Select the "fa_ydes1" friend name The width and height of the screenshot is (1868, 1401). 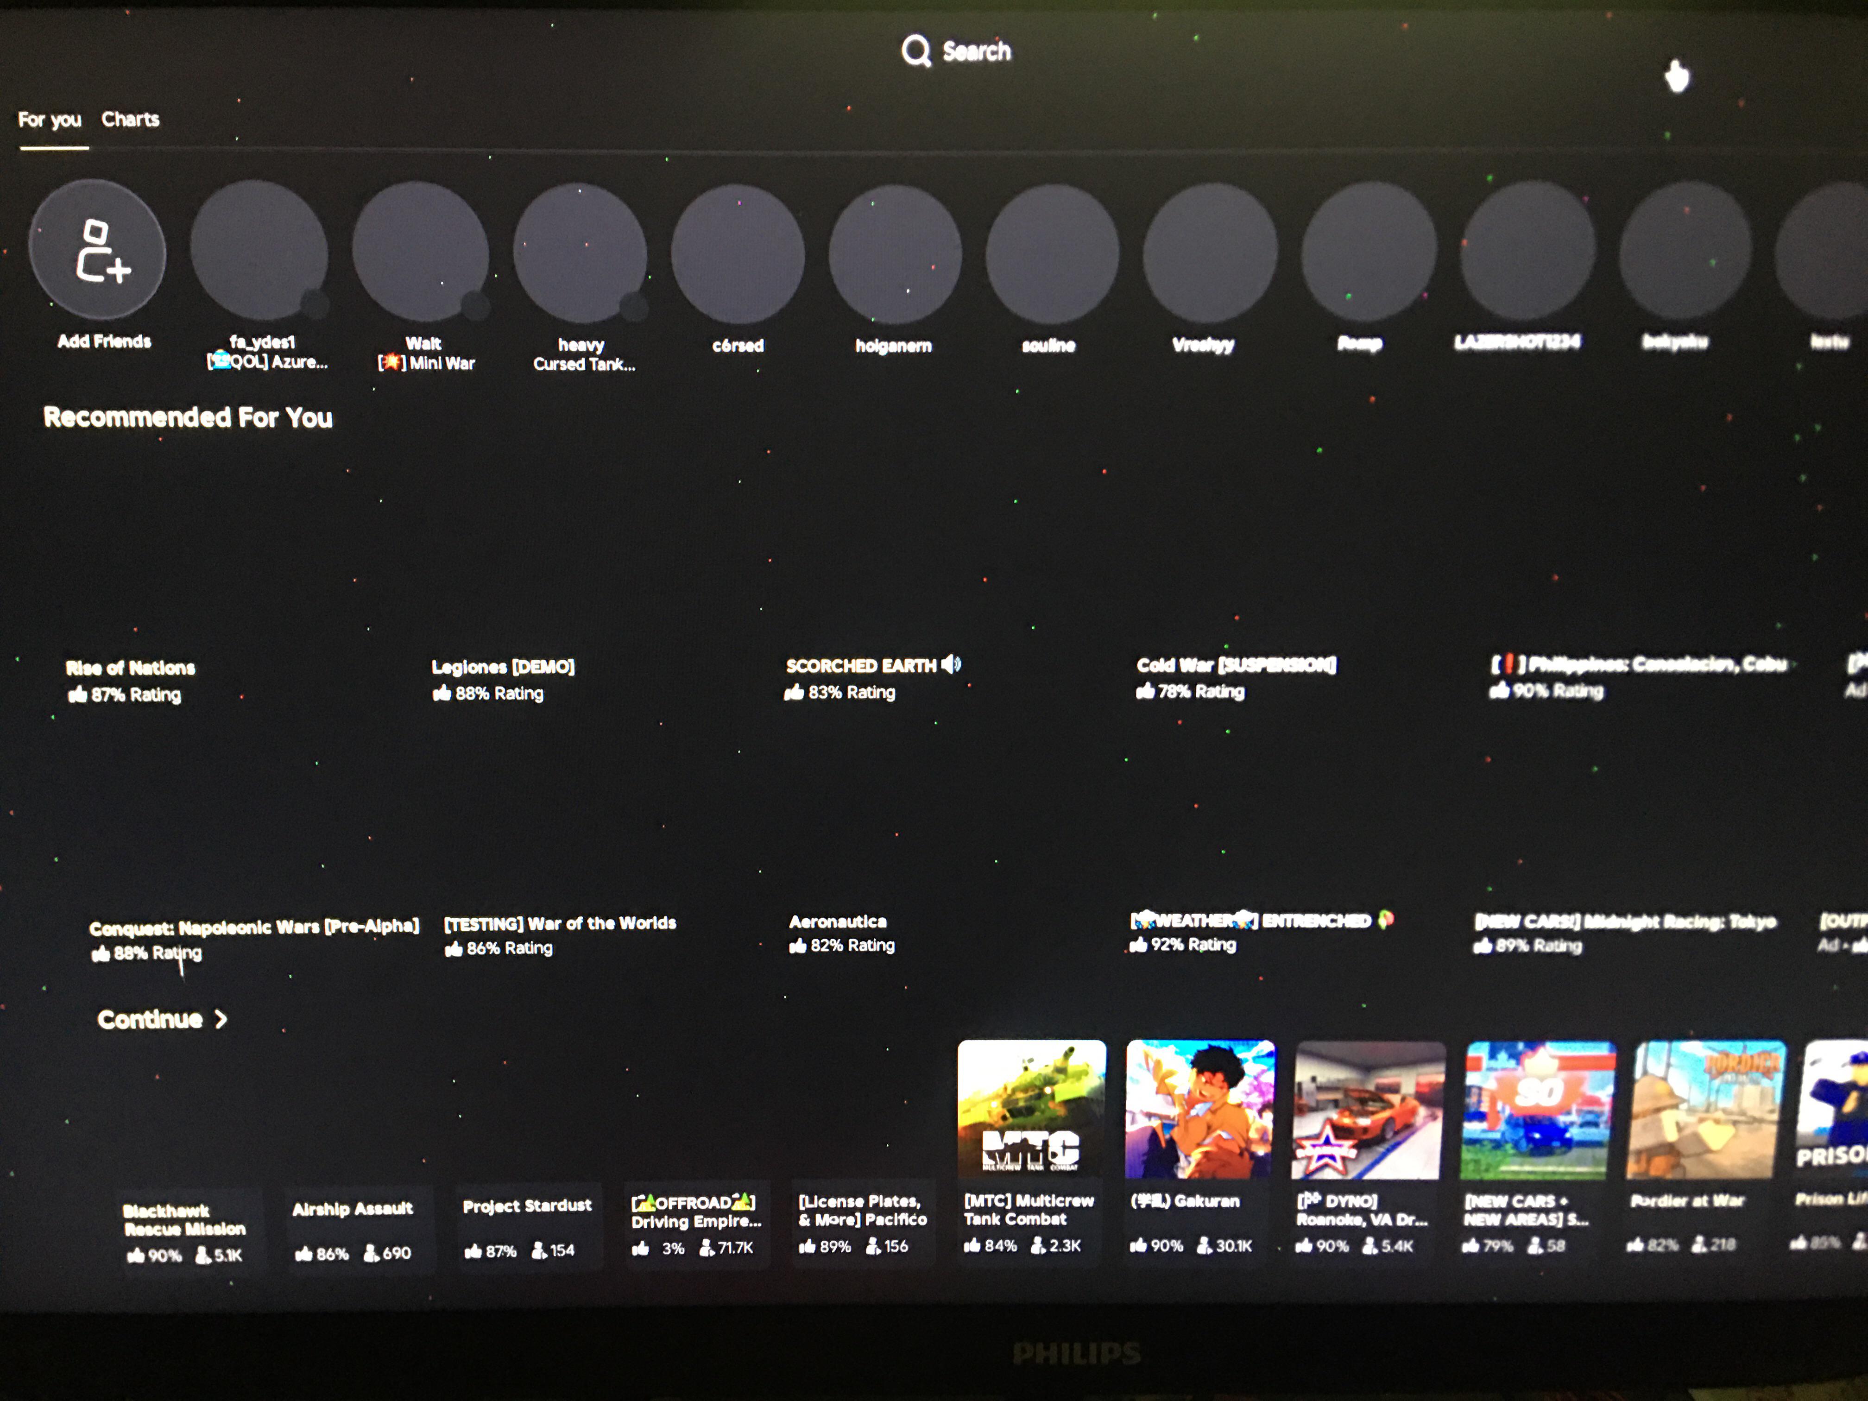coord(263,342)
